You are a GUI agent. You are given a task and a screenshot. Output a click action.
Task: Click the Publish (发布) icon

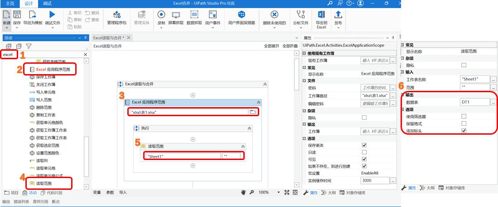(338, 14)
